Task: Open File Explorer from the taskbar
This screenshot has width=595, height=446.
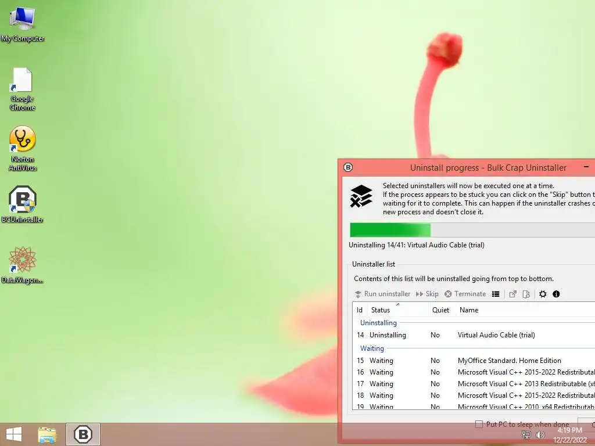Action: (47, 434)
